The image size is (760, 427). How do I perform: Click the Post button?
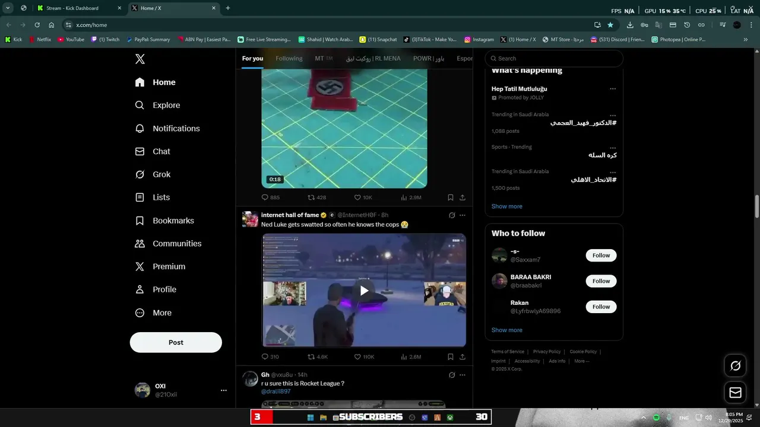point(176,342)
